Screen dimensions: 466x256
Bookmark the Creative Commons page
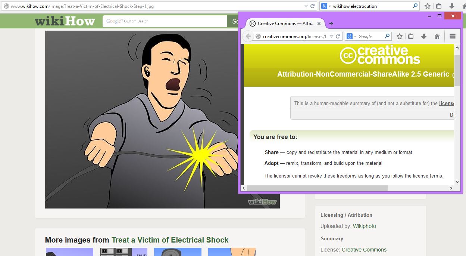point(400,36)
